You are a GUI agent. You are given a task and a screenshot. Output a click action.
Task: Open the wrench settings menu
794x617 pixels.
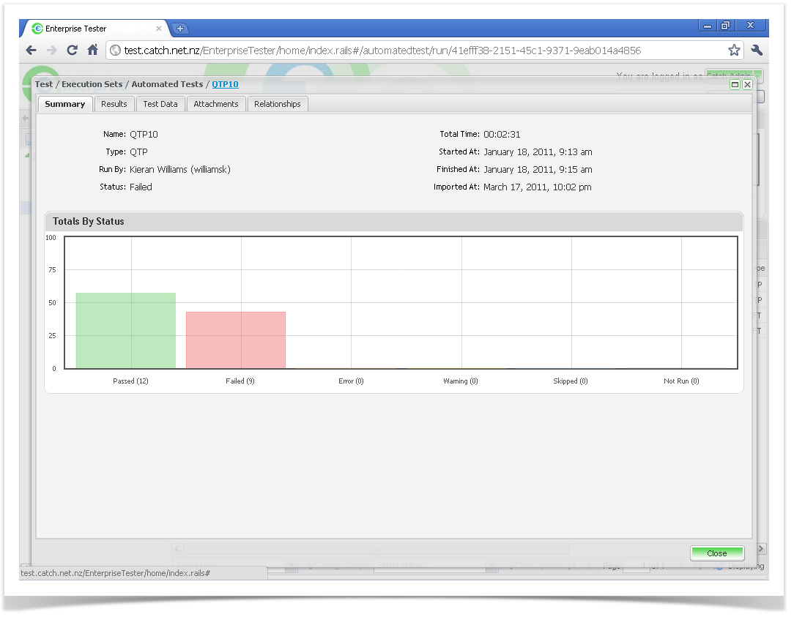(757, 51)
